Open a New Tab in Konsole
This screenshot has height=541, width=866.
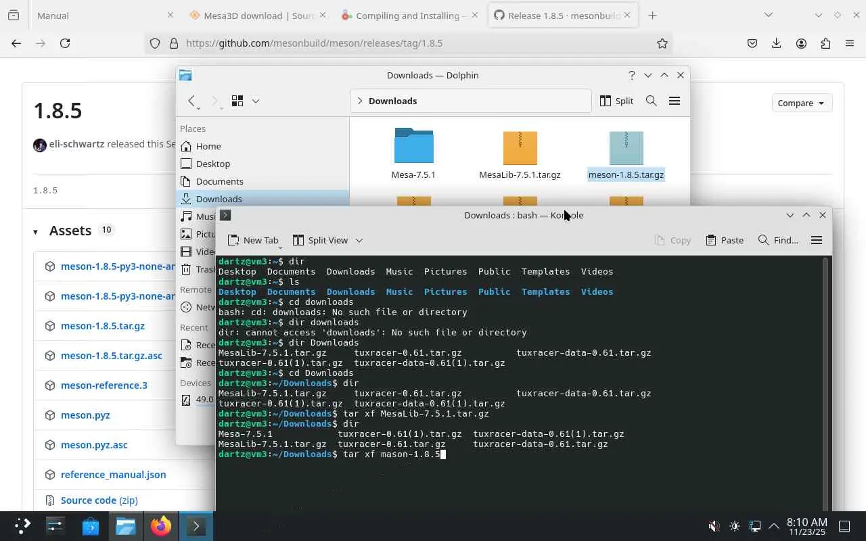253,240
